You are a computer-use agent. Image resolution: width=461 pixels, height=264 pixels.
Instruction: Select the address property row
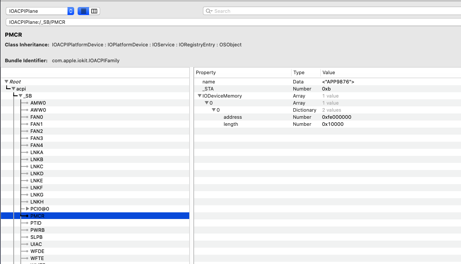point(232,117)
